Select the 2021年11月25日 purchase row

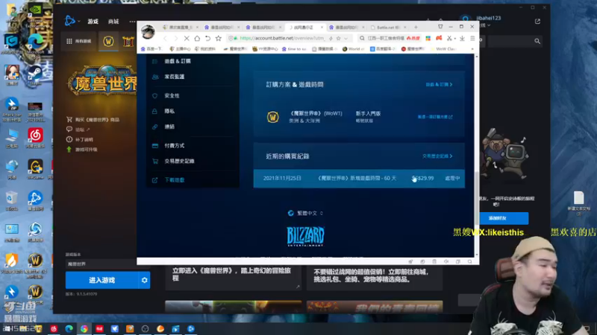(x=359, y=178)
